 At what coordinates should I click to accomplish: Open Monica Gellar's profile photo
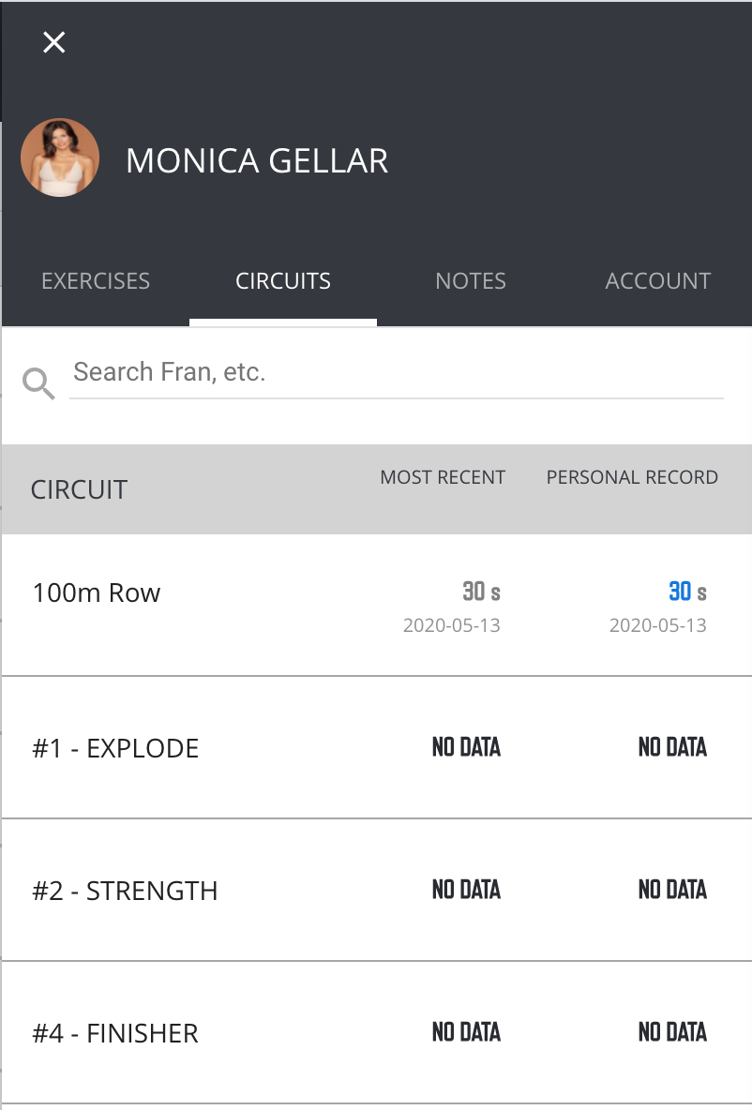click(60, 157)
